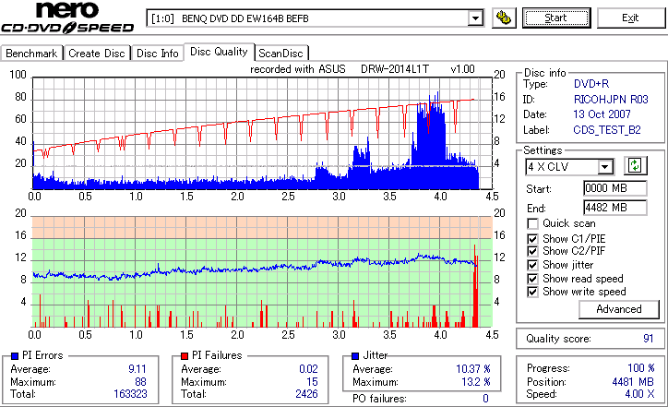
Task: Click the disc type DVD+R value
Action: coord(591,84)
